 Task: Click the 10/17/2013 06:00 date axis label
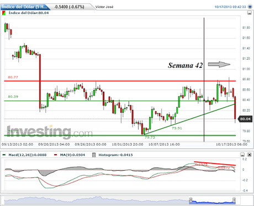(x=231, y=145)
